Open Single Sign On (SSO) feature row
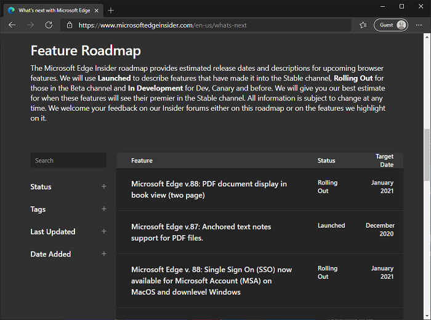 tap(211, 281)
